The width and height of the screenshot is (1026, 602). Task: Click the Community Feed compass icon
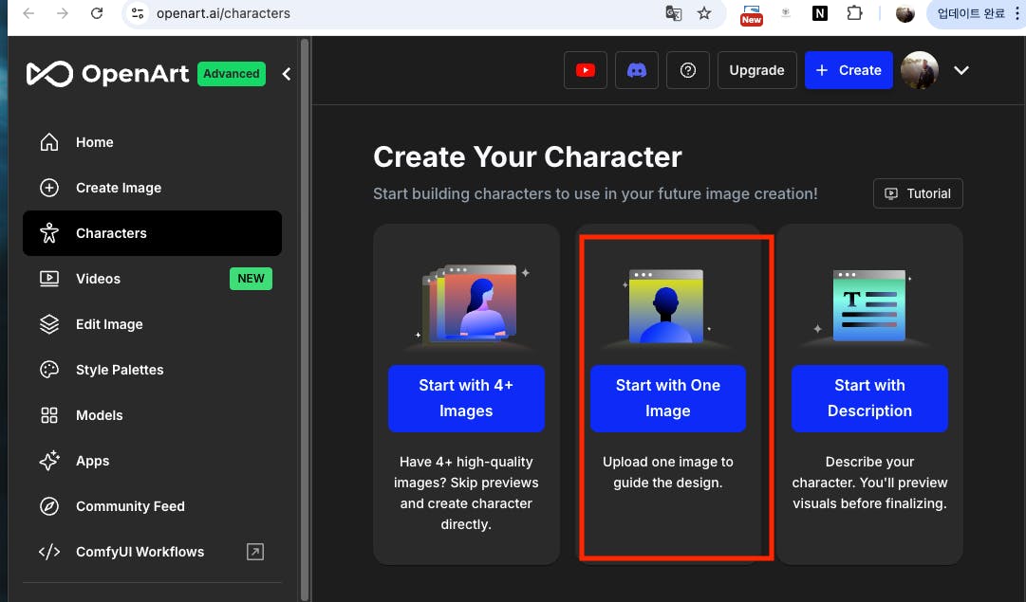(49, 506)
